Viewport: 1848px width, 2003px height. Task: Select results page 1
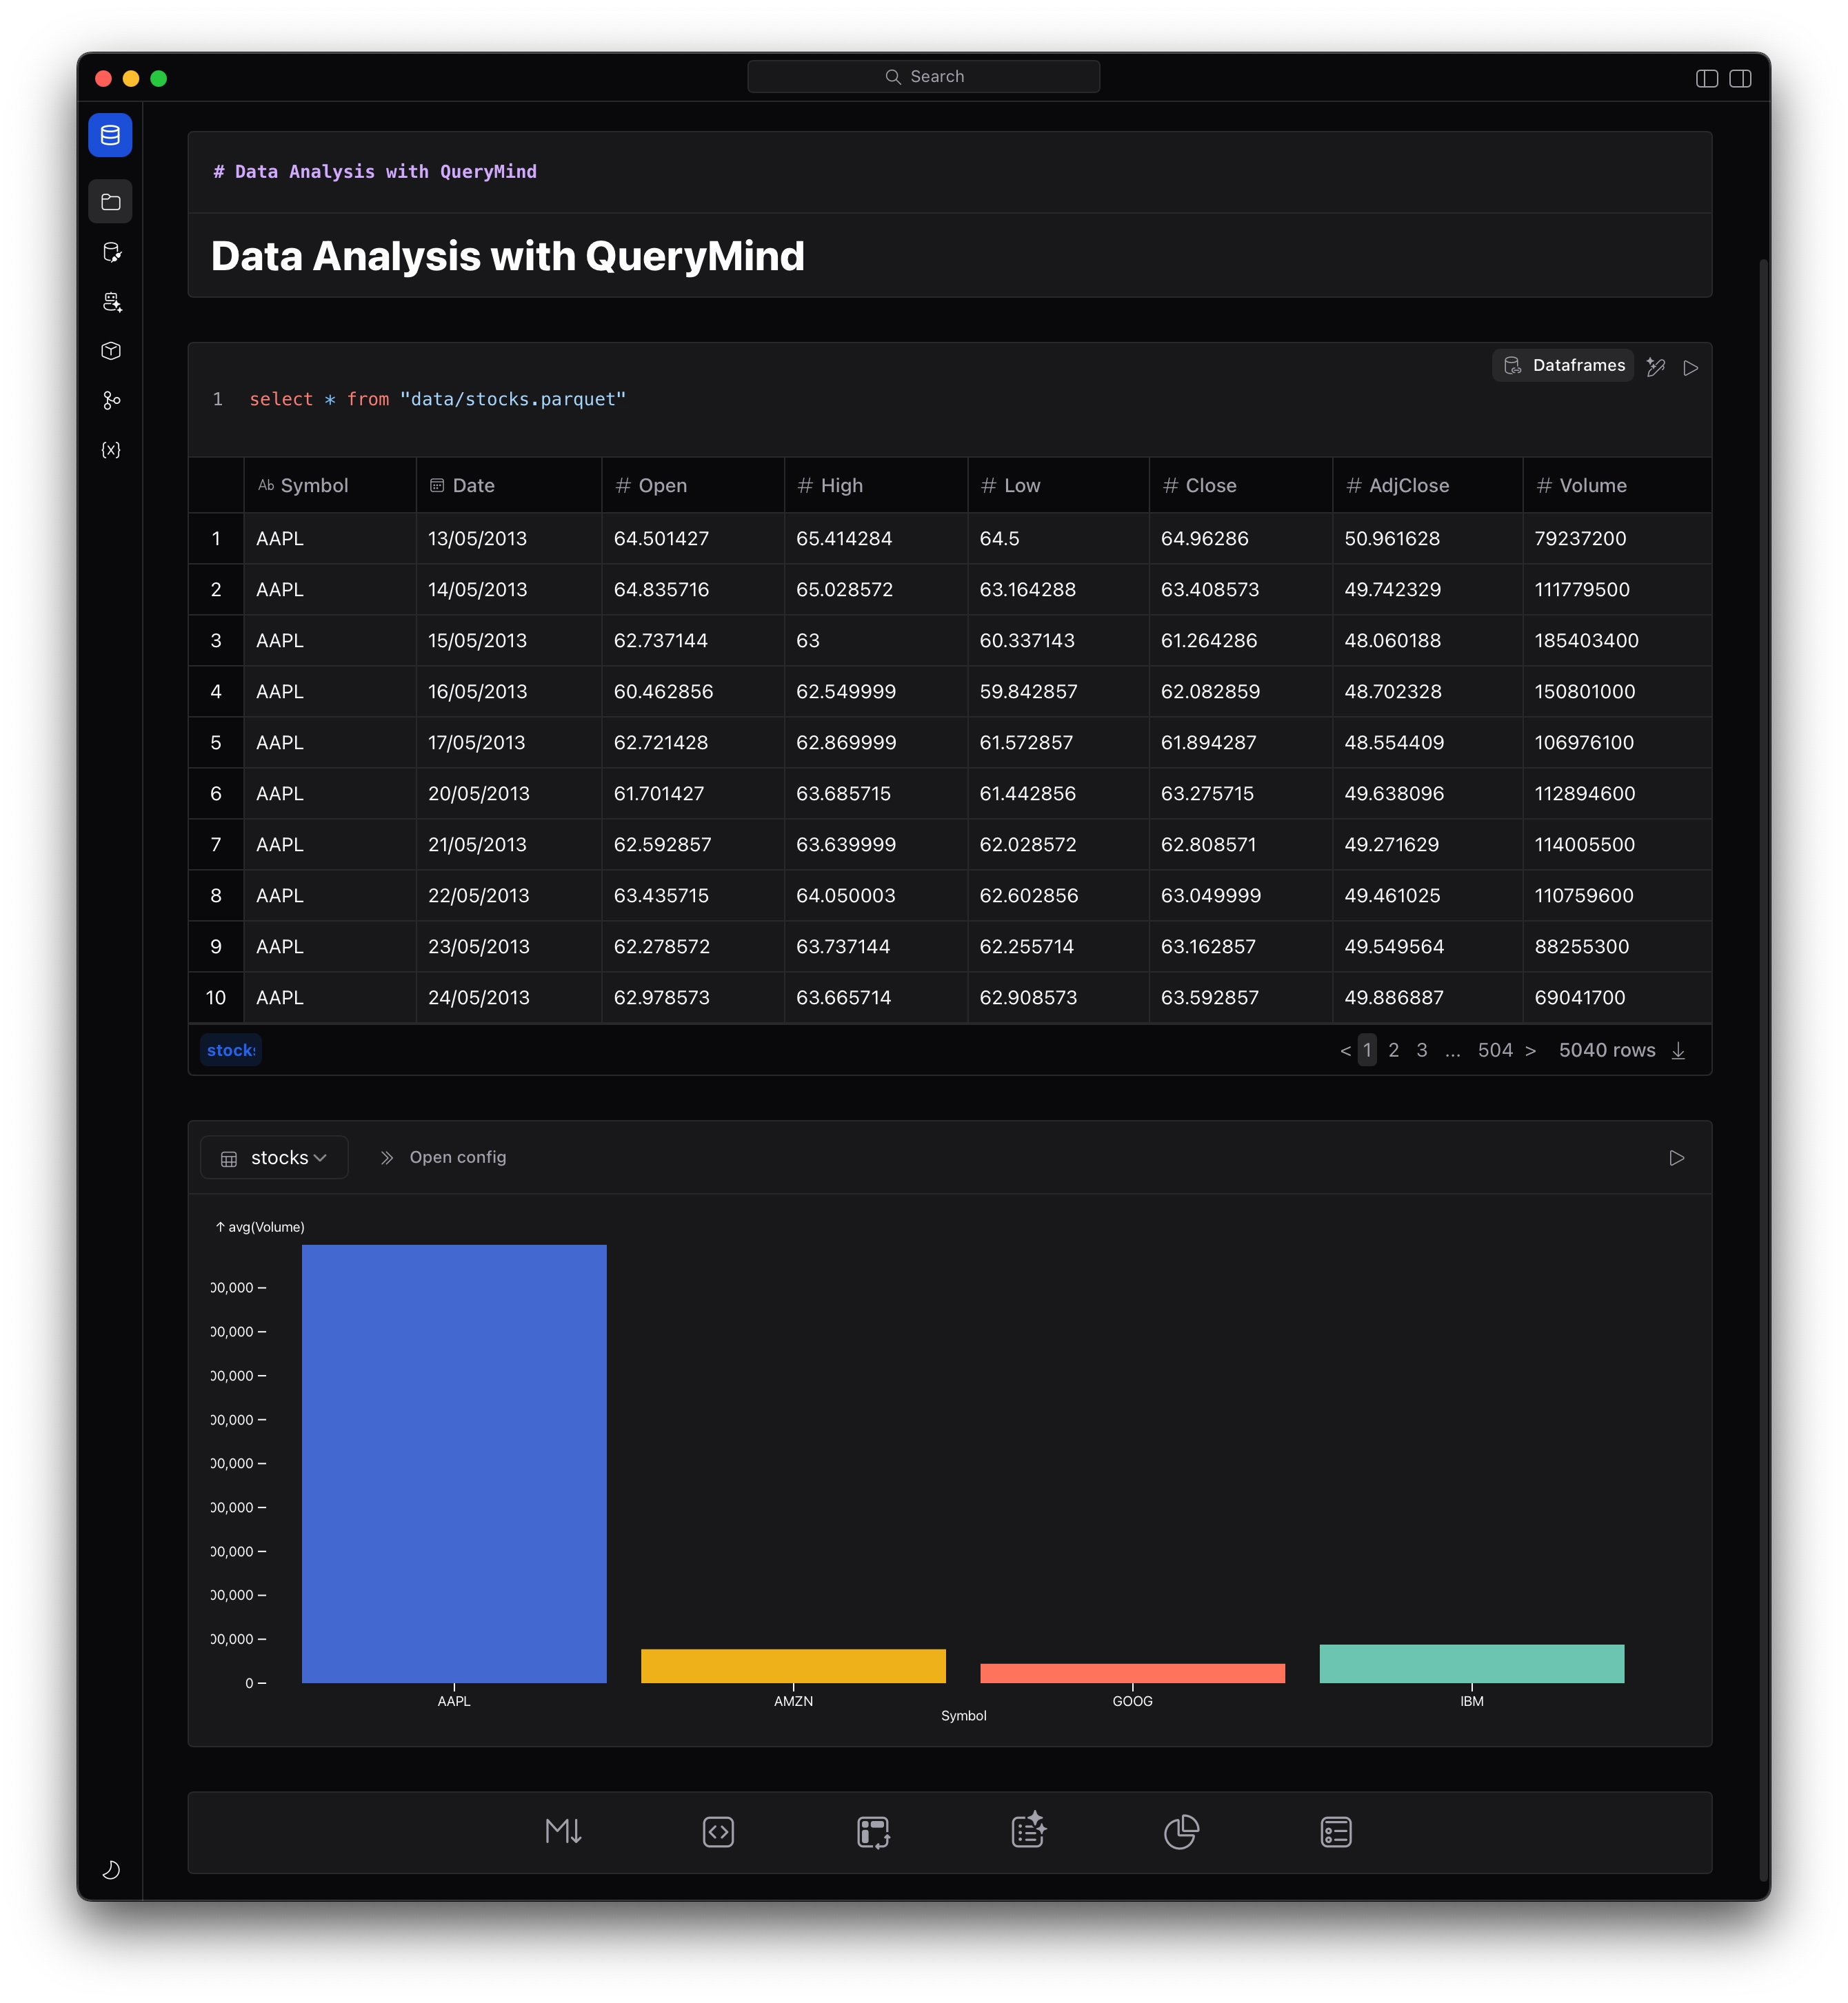1367,1050
